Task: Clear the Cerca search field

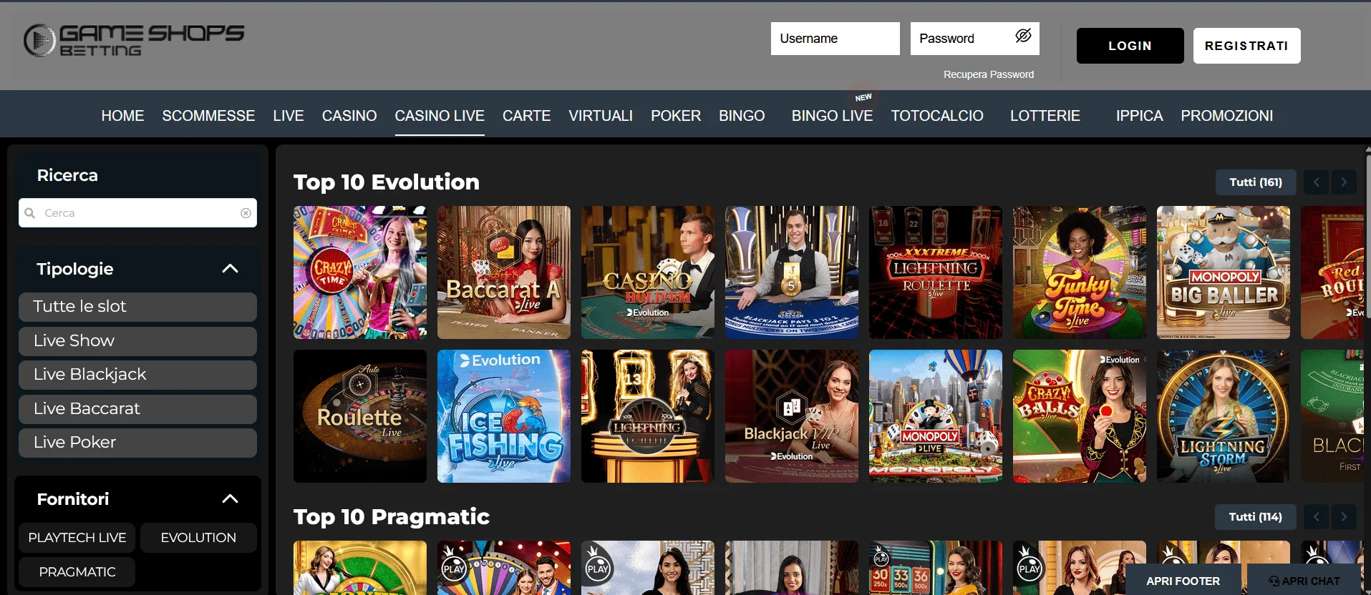Action: tap(246, 213)
